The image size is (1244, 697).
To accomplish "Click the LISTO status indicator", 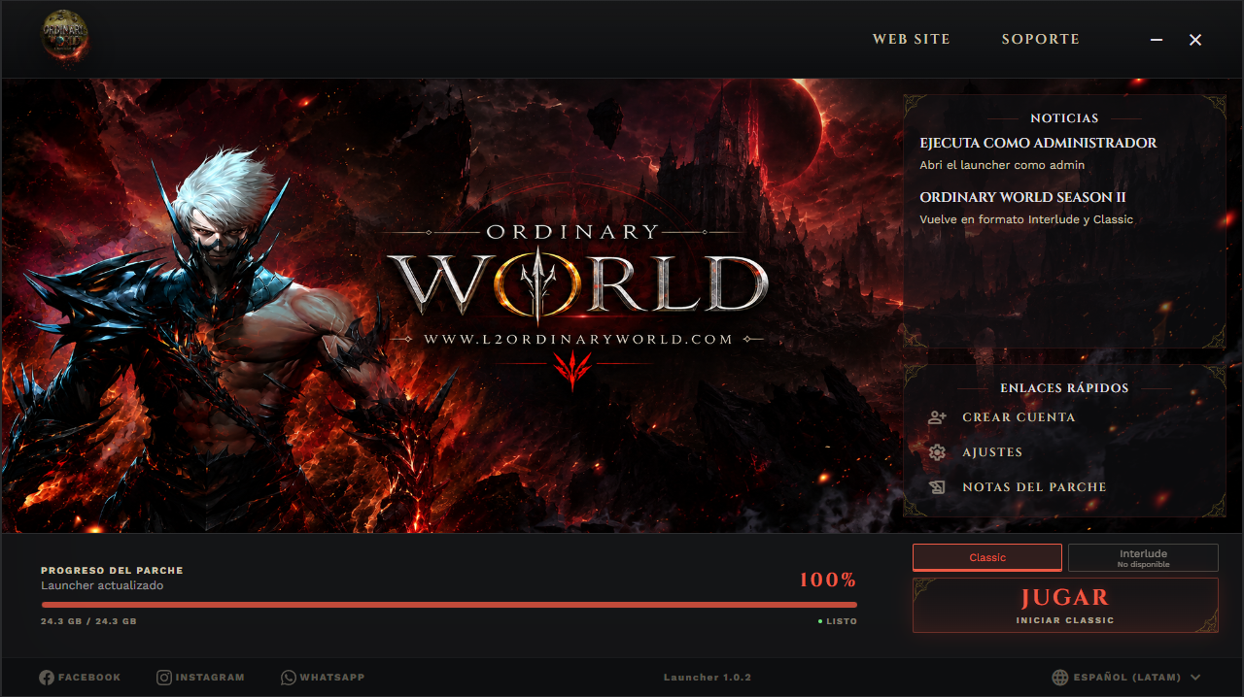I will [838, 621].
